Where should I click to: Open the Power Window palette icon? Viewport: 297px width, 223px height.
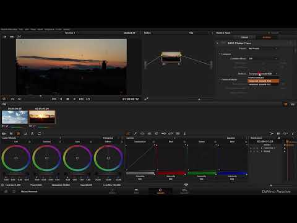142,134
